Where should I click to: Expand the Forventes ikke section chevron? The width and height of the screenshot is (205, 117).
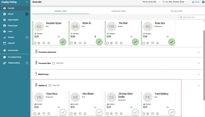pyautogui.click(x=199, y=63)
